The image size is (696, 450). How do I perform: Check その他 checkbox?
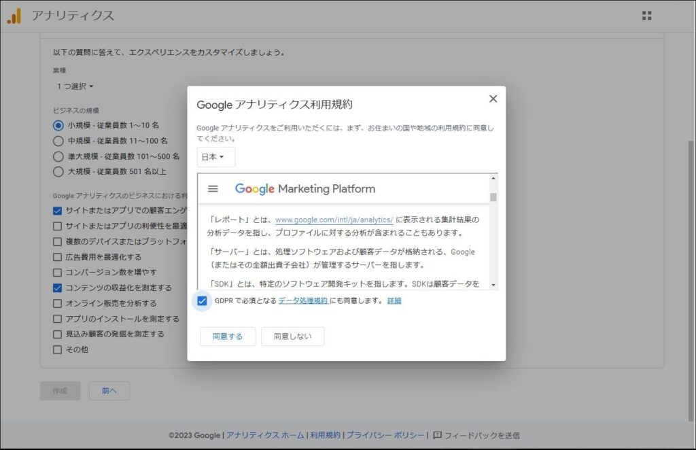[x=57, y=349]
